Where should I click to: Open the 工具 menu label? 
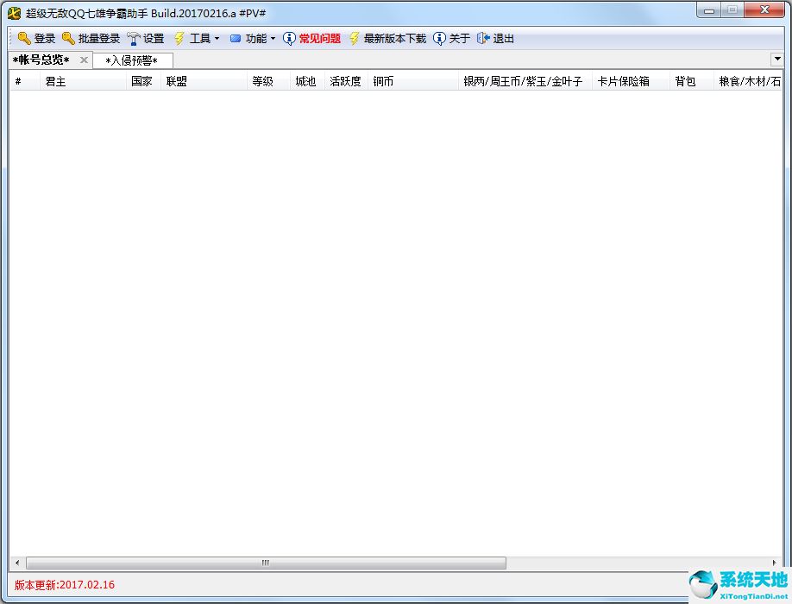tap(200, 38)
